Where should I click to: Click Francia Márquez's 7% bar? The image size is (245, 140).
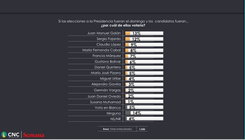point(126,56)
